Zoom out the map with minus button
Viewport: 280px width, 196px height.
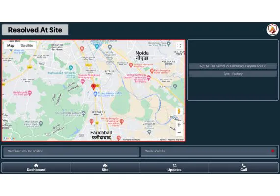[x=179, y=132]
